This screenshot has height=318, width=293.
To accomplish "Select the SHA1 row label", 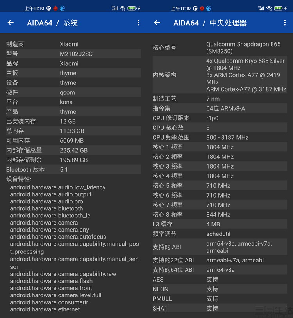I will [x=160, y=309].
